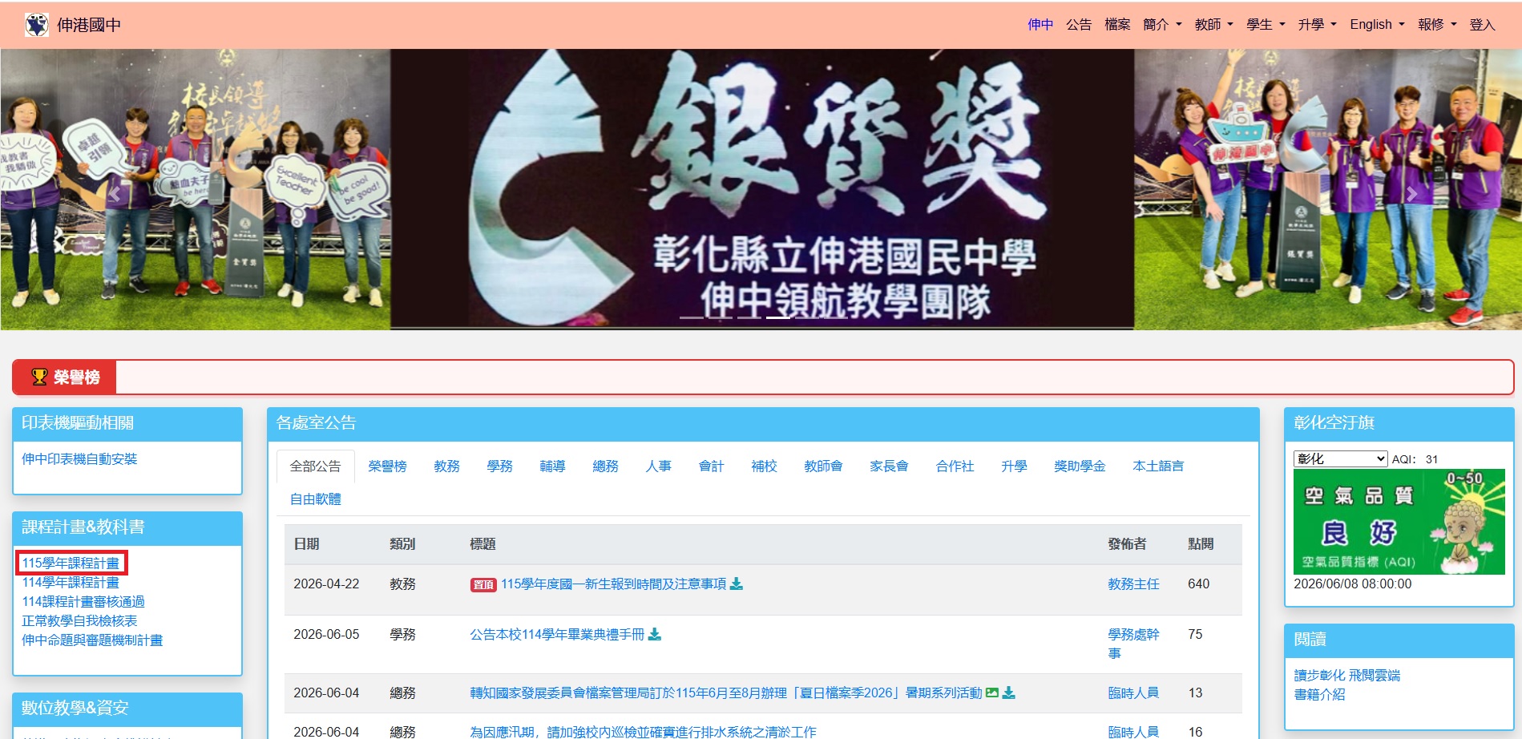Download attachment icon for 夏日檔案季2026 notice
Viewport: 1522px width, 739px height.
[x=1009, y=693]
